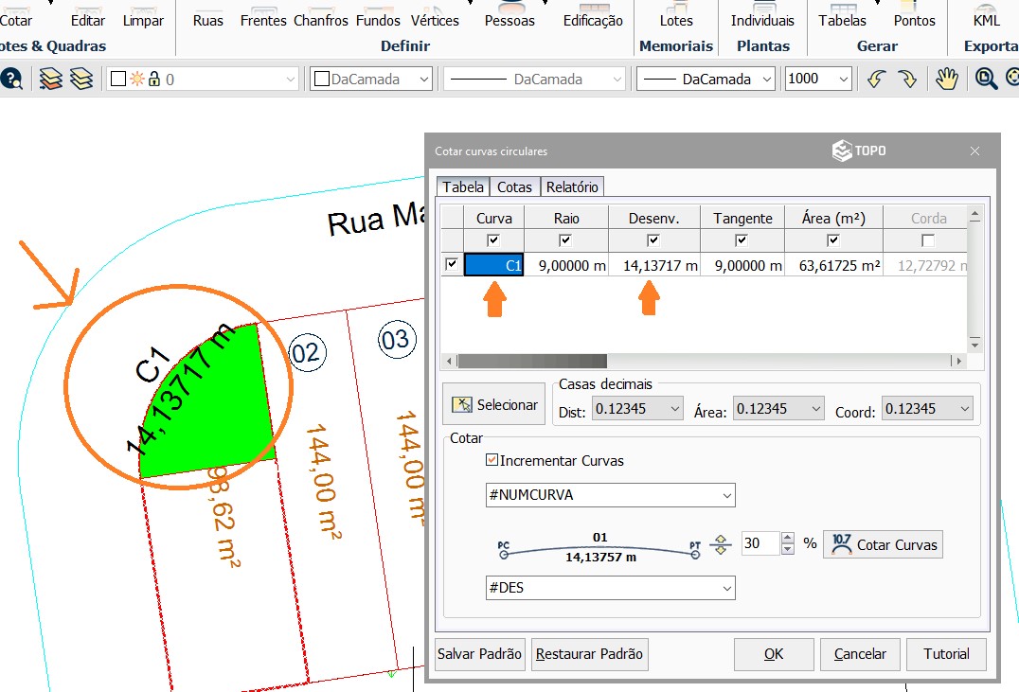Toggle the Incrementar Curvas checkbox

click(492, 461)
